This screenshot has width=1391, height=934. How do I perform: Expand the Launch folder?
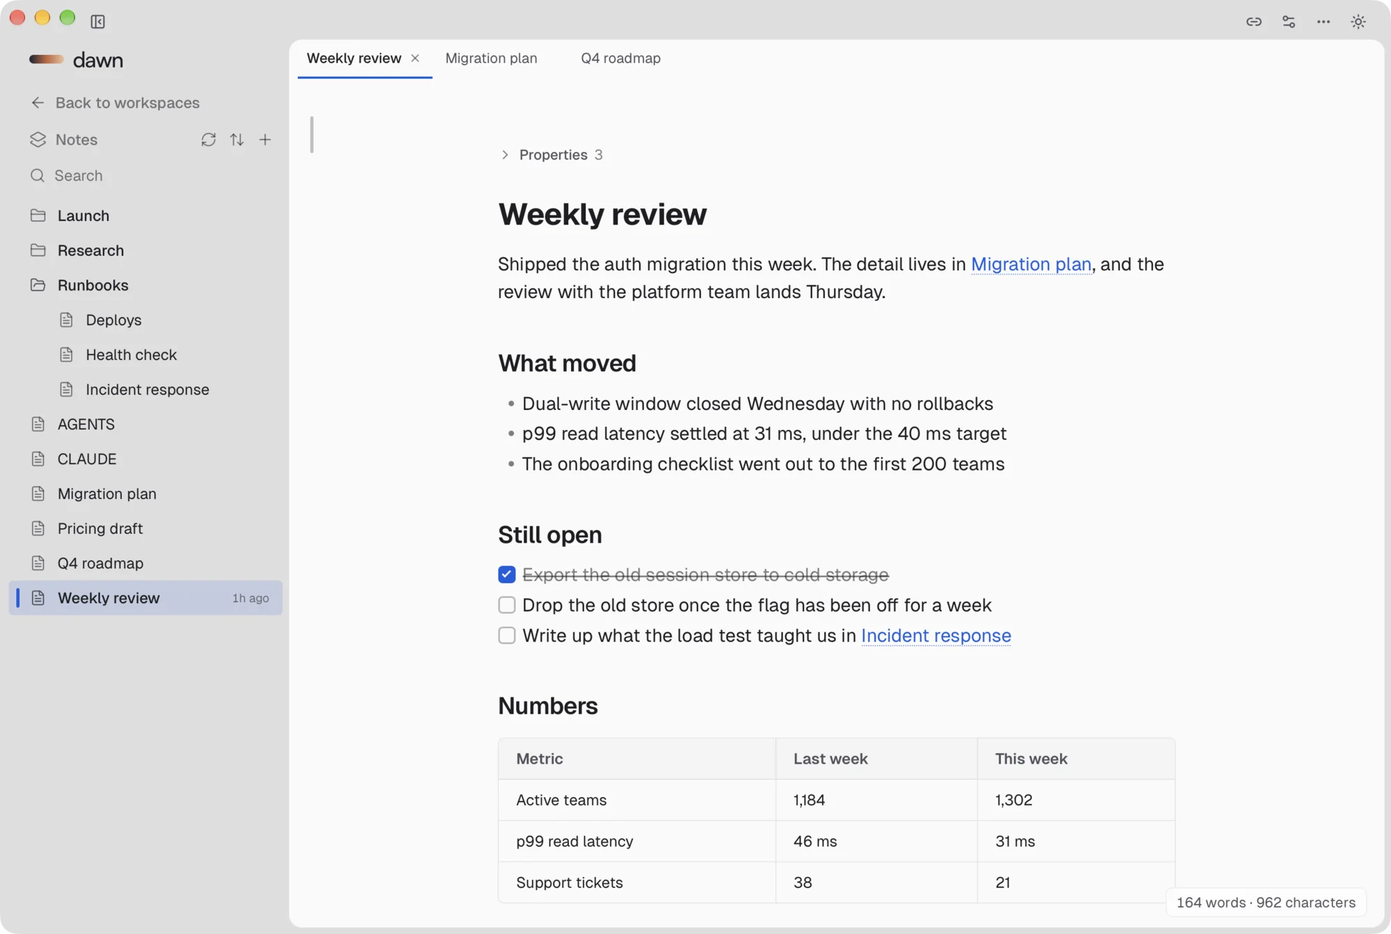145,215
